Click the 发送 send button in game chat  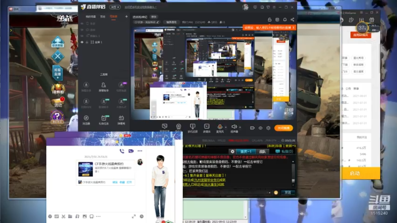[288, 193]
